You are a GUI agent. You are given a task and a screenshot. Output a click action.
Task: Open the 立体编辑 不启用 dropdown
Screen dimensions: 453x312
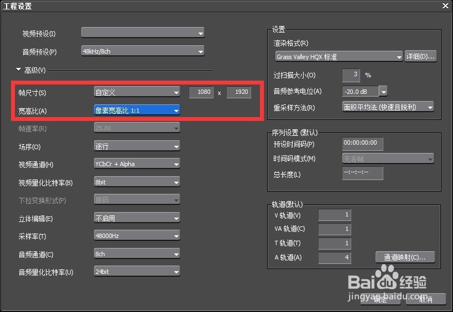pos(137,218)
